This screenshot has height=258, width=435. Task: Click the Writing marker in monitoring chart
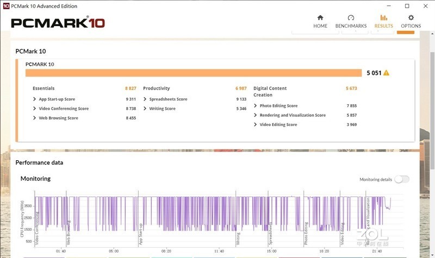tap(238, 239)
